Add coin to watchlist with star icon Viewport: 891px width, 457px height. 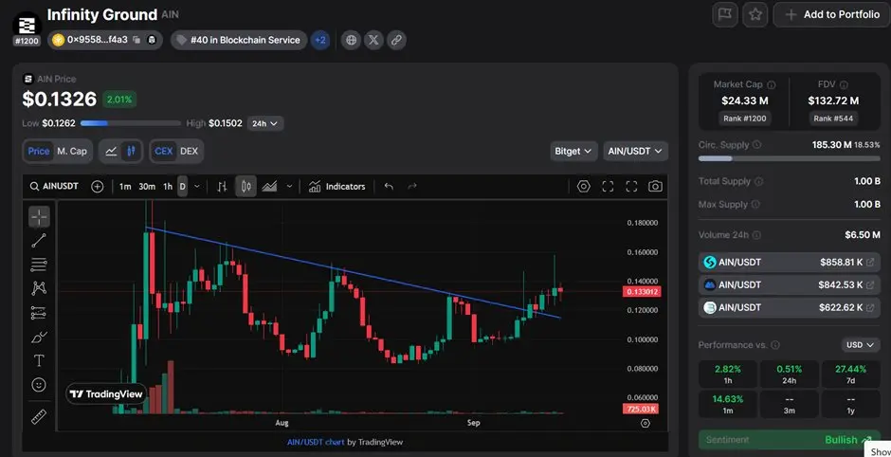click(755, 15)
